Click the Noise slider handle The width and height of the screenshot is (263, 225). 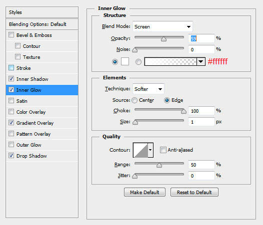pyautogui.click(x=134, y=50)
